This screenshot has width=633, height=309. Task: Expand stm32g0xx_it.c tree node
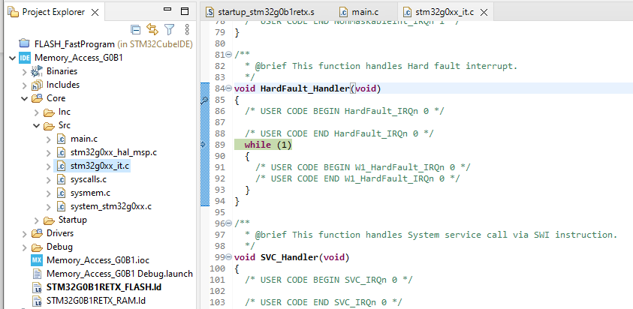click(49, 166)
